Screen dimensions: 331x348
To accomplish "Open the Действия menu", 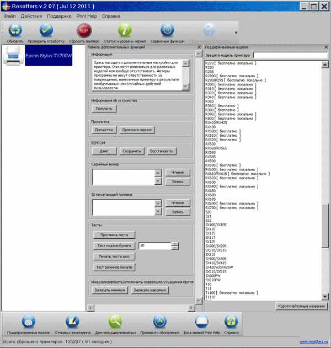I will pos(31,16).
